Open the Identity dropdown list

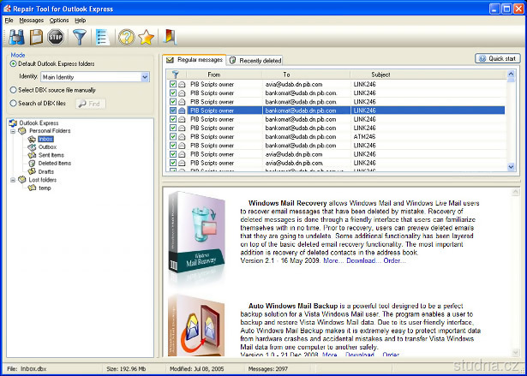coord(145,77)
